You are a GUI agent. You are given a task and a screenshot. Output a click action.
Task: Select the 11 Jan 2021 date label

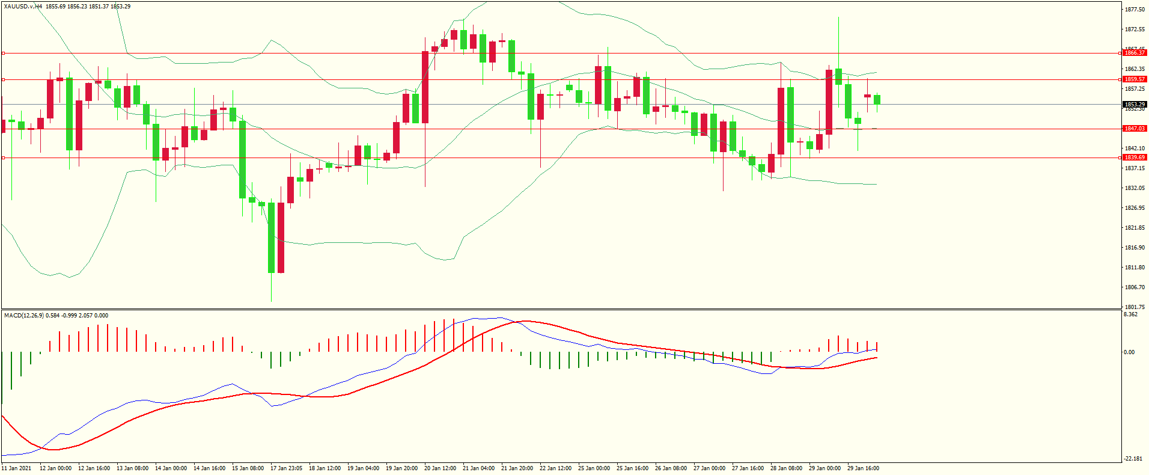(x=17, y=468)
